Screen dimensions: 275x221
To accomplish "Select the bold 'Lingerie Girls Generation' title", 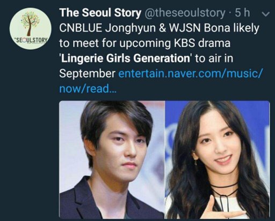I will click(x=125, y=58).
